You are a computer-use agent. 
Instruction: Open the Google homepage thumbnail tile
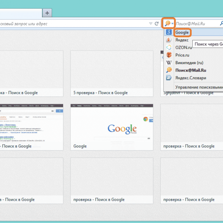point(112,127)
